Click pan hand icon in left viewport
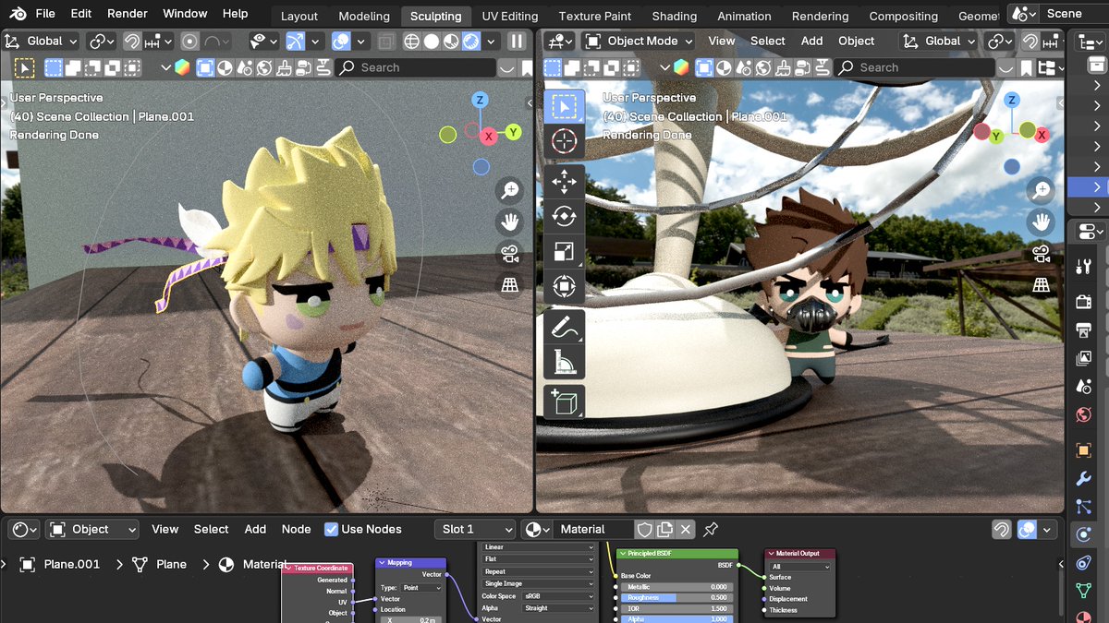This screenshot has width=1109, height=623. [509, 222]
